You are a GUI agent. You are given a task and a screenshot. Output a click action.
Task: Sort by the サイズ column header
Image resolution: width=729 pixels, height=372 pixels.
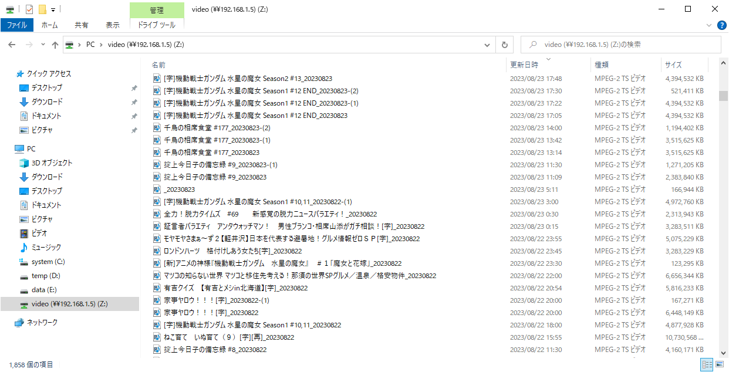pos(673,65)
